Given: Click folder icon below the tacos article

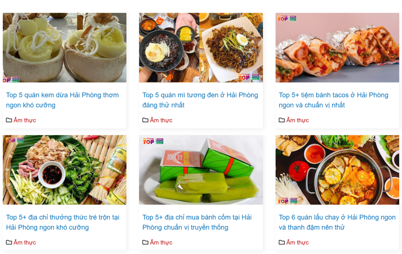Looking at the screenshot, I should coord(281,120).
